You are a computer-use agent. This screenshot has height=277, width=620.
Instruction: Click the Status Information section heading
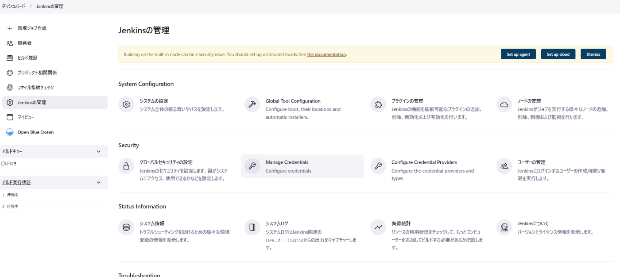tap(142, 207)
